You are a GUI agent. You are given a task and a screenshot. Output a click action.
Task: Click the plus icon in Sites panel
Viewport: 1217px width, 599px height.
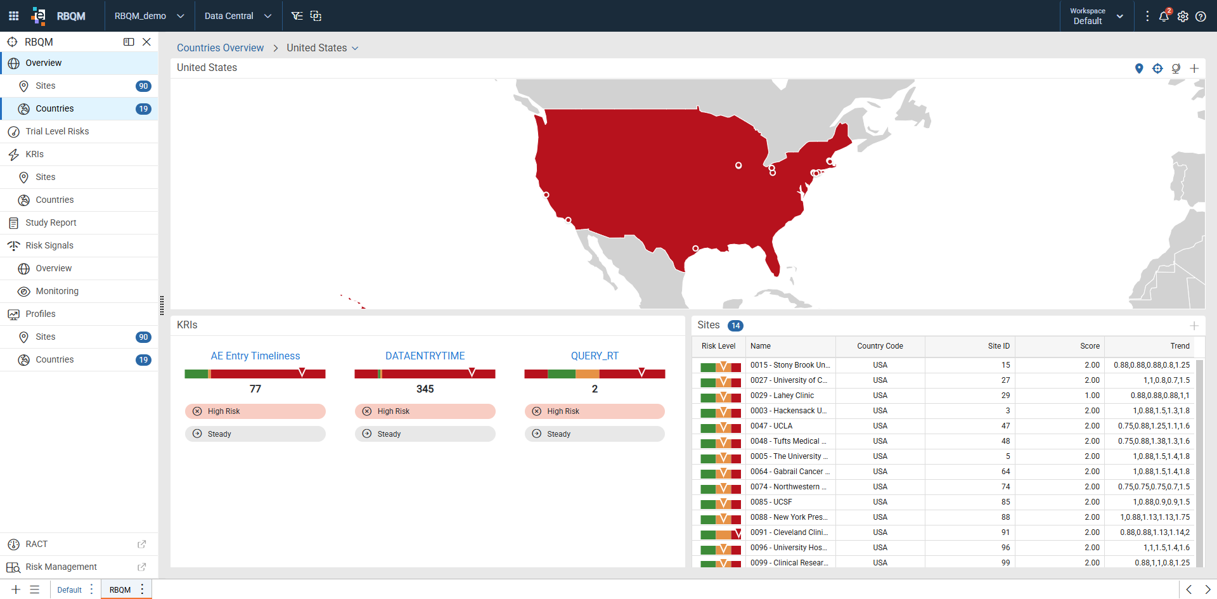[1194, 326]
